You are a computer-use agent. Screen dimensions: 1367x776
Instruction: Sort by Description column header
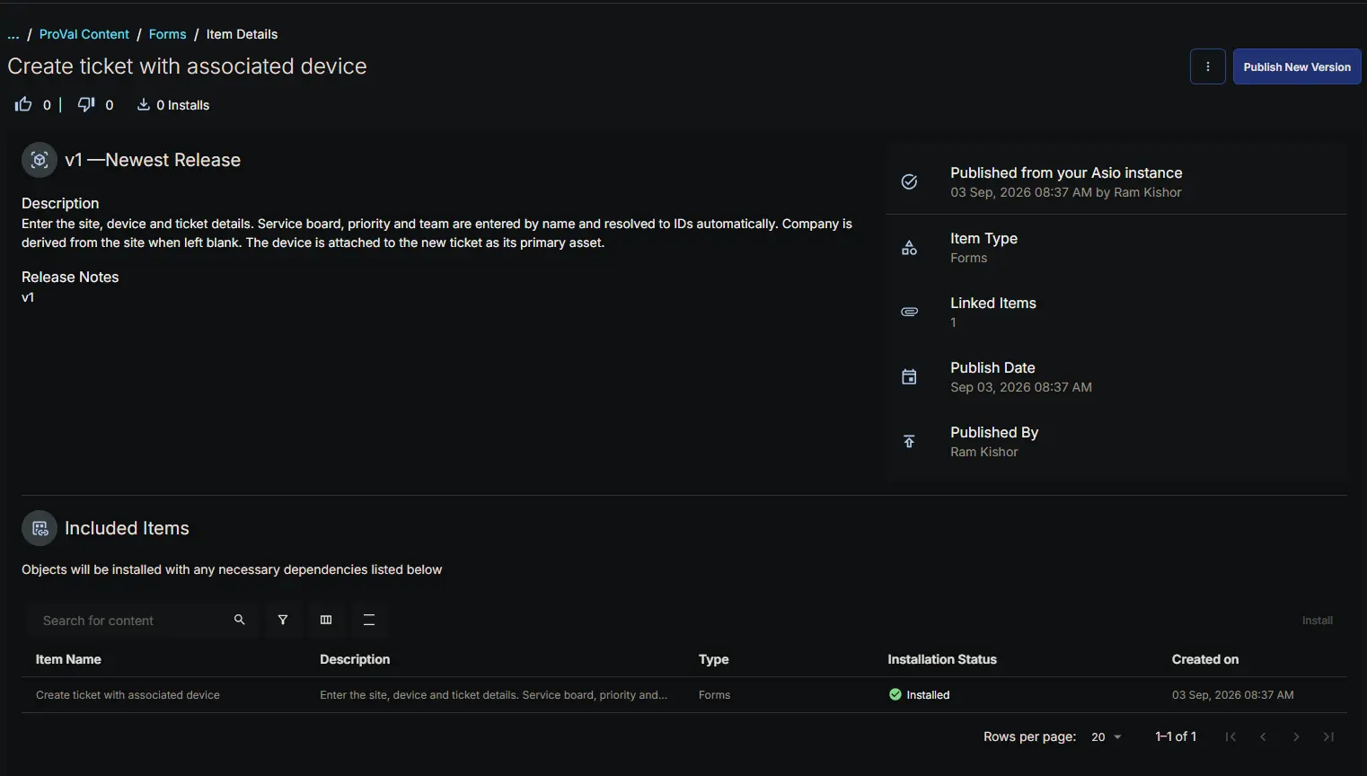355,659
